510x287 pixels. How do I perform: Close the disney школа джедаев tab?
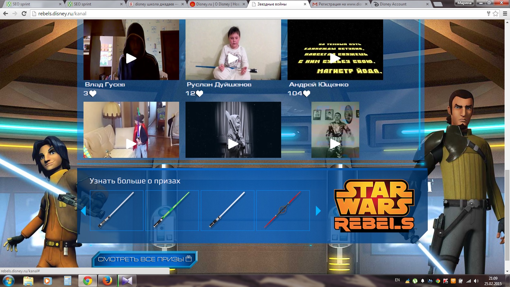tap(183, 4)
